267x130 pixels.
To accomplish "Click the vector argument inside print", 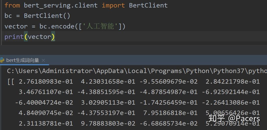I will tap(39, 37).
